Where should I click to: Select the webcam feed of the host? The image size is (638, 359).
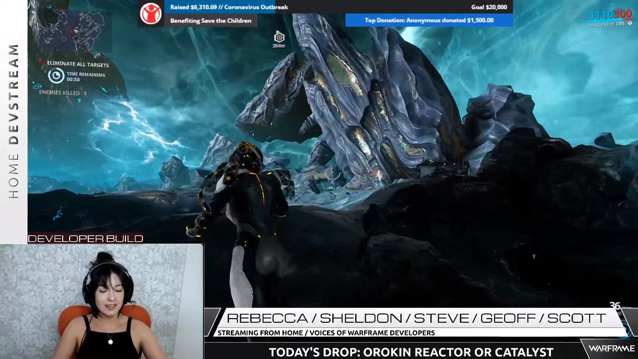point(101,302)
